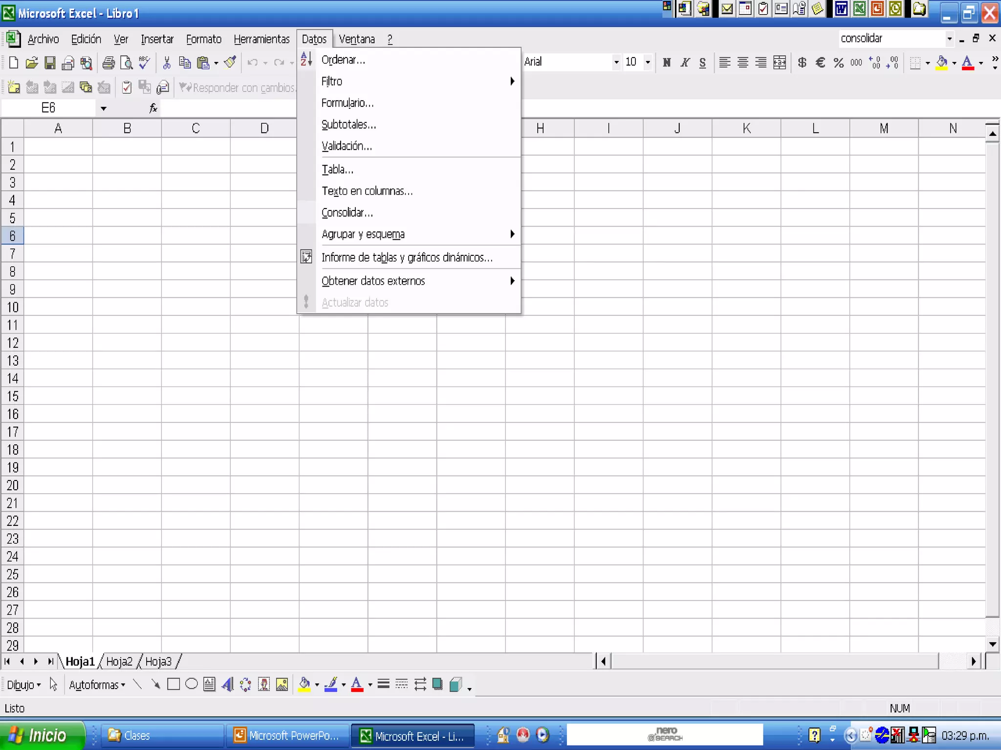This screenshot has width=1001, height=750.
Task: Toggle italic formatting button
Action: (685, 62)
